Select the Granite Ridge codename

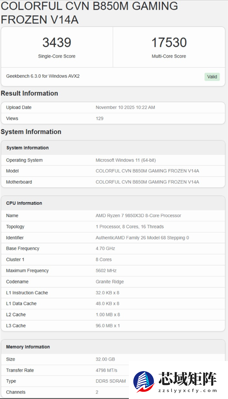click(110, 282)
